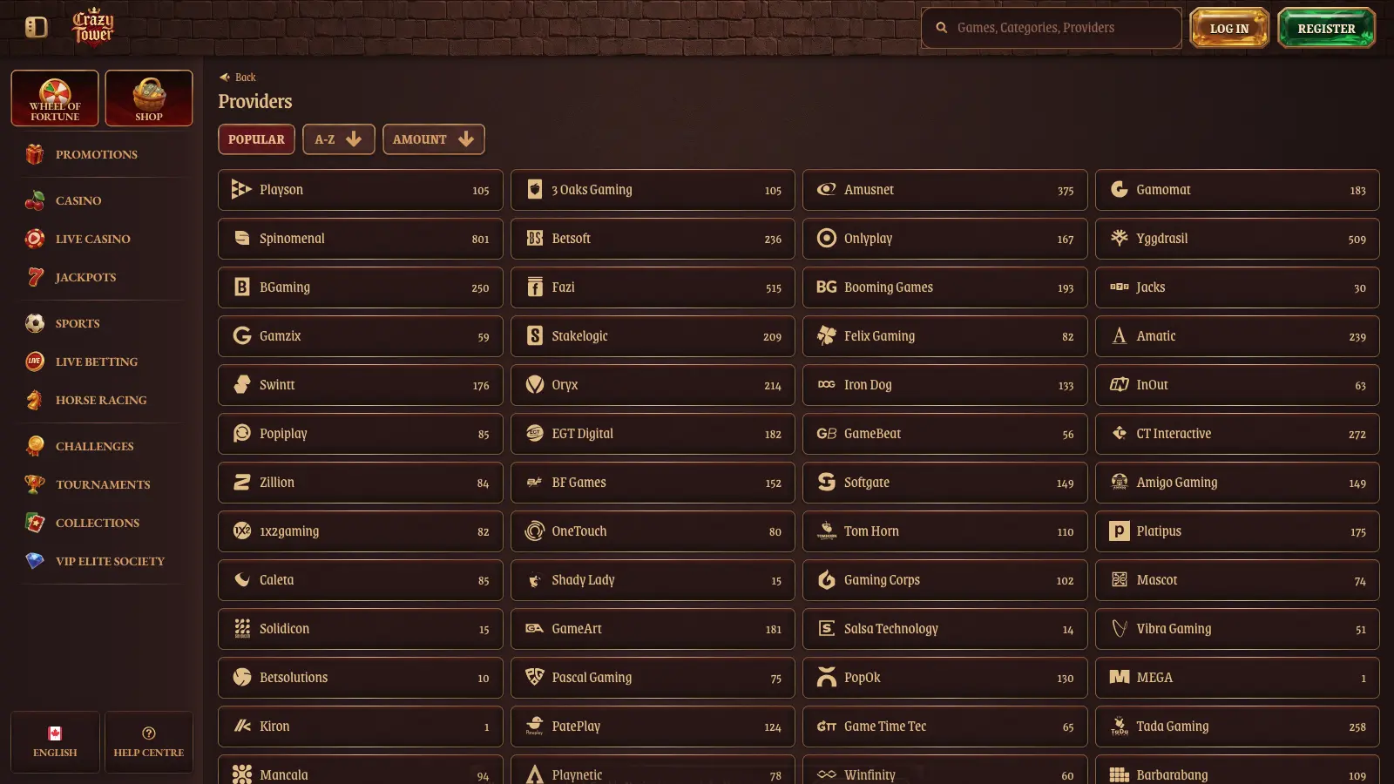Screen dimensions: 1394x784
Task: Open the Tada Gaming provider
Action: (1237, 727)
